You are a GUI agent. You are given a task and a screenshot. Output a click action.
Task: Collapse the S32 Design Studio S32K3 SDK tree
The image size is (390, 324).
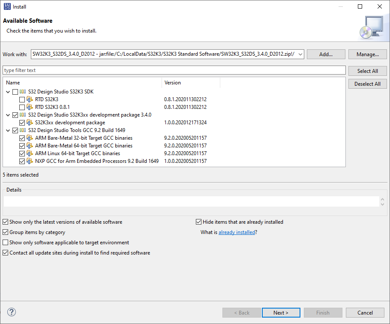(8, 92)
